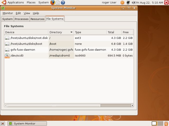Open the Applications menu in top panel

pyautogui.click(x=16, y=2)
